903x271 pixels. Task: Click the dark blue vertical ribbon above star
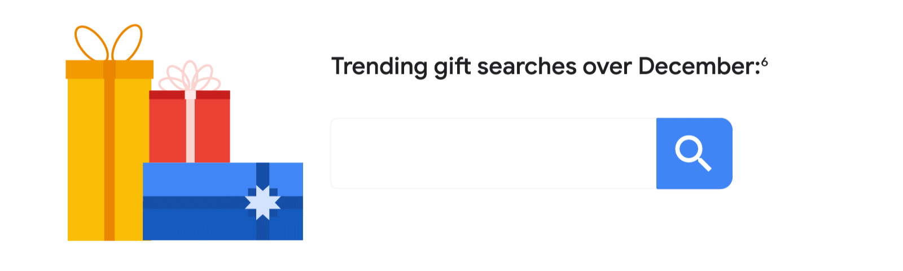pos(263,175)
